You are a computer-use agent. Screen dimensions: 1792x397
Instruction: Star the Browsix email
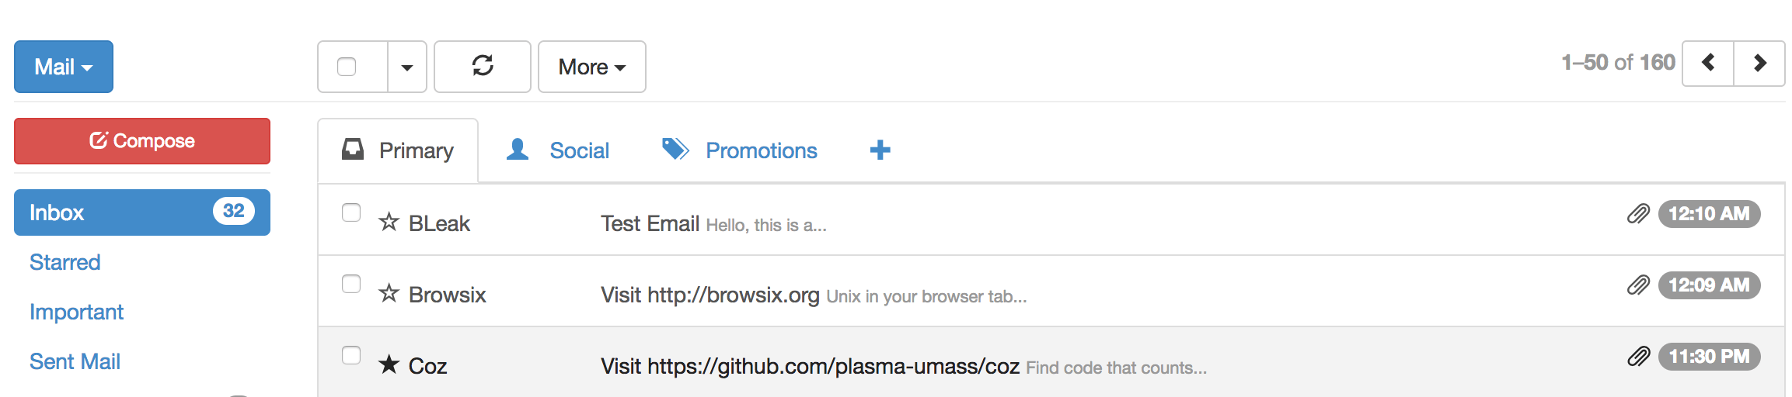[389, 294]
